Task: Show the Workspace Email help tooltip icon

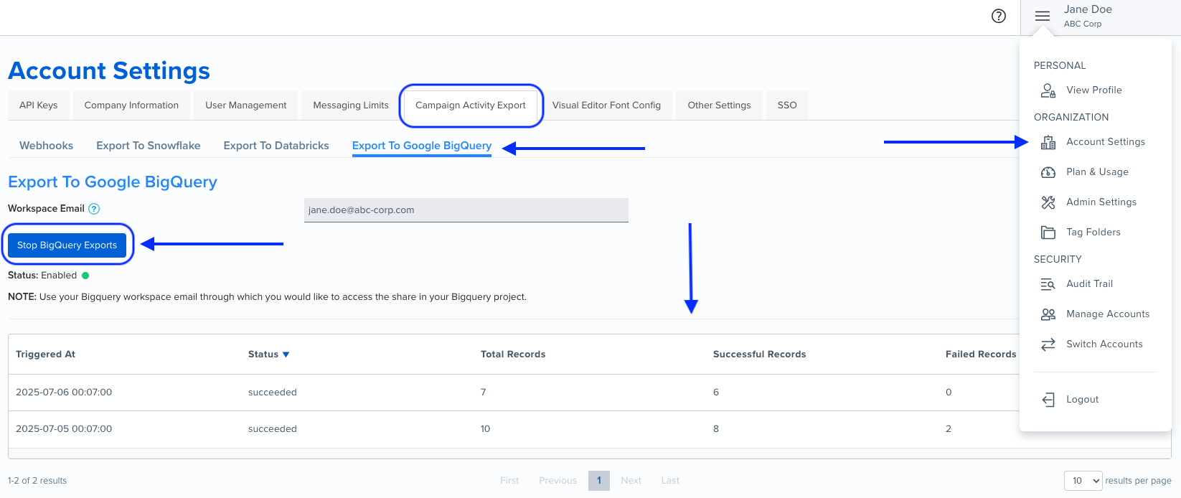Action: pos(94,209)
